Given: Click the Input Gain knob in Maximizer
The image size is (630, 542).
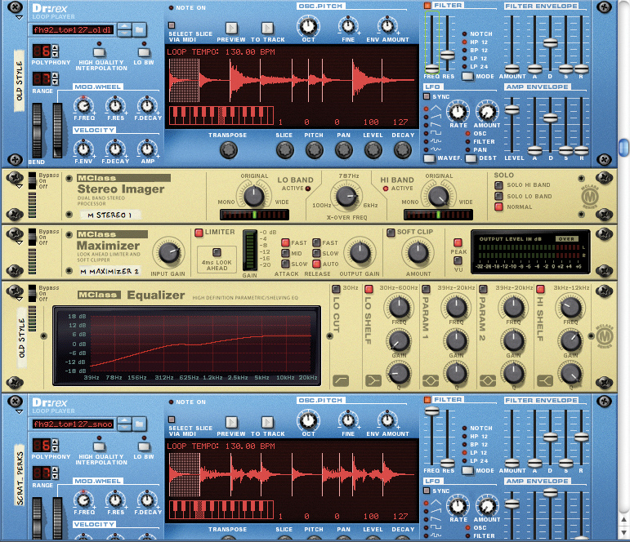Looking at the screenshot, I should pyautogui.click(x=169, y=252).
